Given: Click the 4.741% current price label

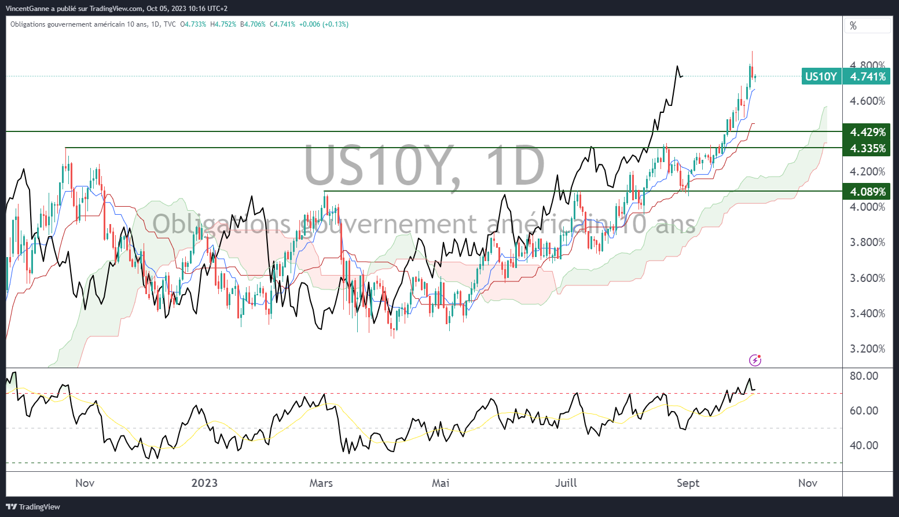Looking at the screenshot, I should pyautogui.click(x=867, y=76).
